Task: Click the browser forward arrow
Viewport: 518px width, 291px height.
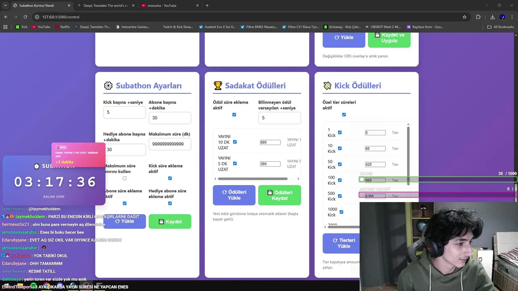Action: pos(15,17)
